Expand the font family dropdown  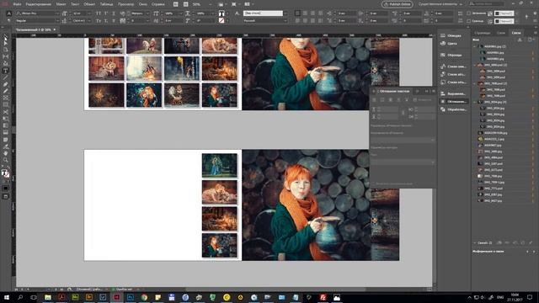coord(57,13)
